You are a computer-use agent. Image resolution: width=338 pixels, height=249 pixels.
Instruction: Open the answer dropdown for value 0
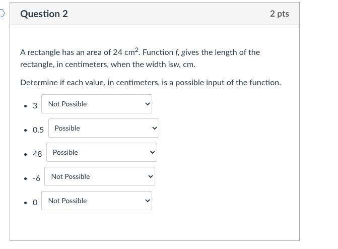[x=96, y=201]
